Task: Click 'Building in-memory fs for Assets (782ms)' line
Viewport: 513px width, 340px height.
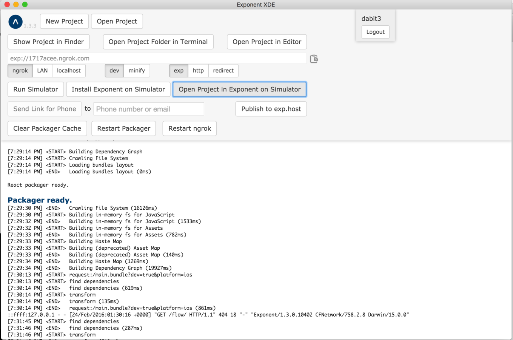Action: (x=97, y=235)
